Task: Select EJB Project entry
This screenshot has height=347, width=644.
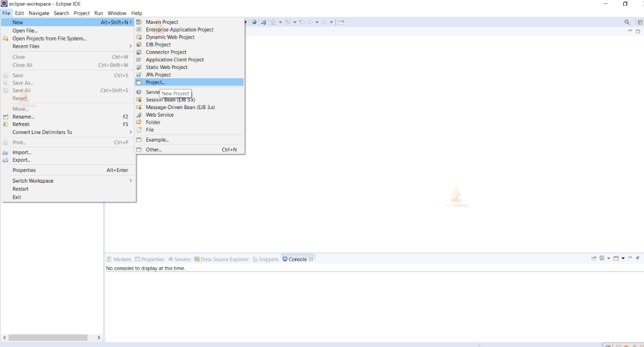Action: (x=189, y=45)
